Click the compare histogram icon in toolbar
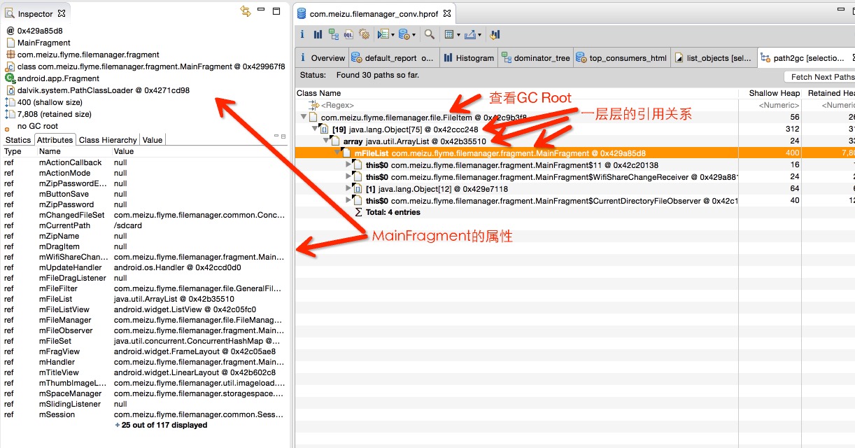 [495, 34]
